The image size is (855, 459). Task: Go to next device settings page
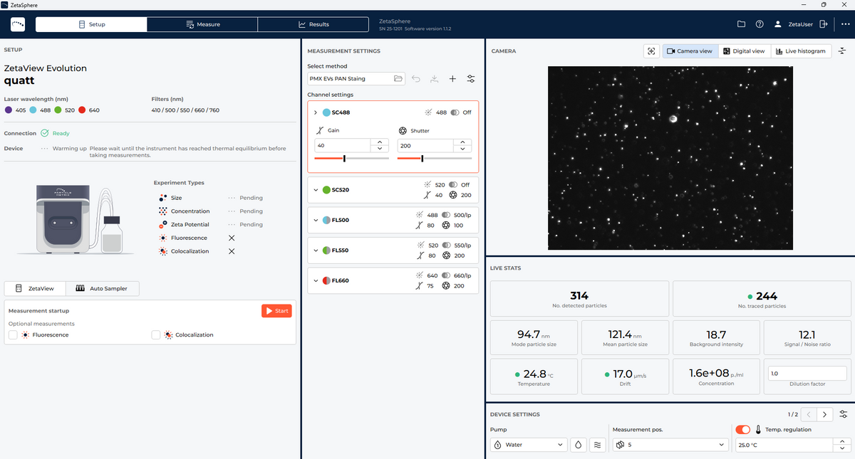coord(825,414)
